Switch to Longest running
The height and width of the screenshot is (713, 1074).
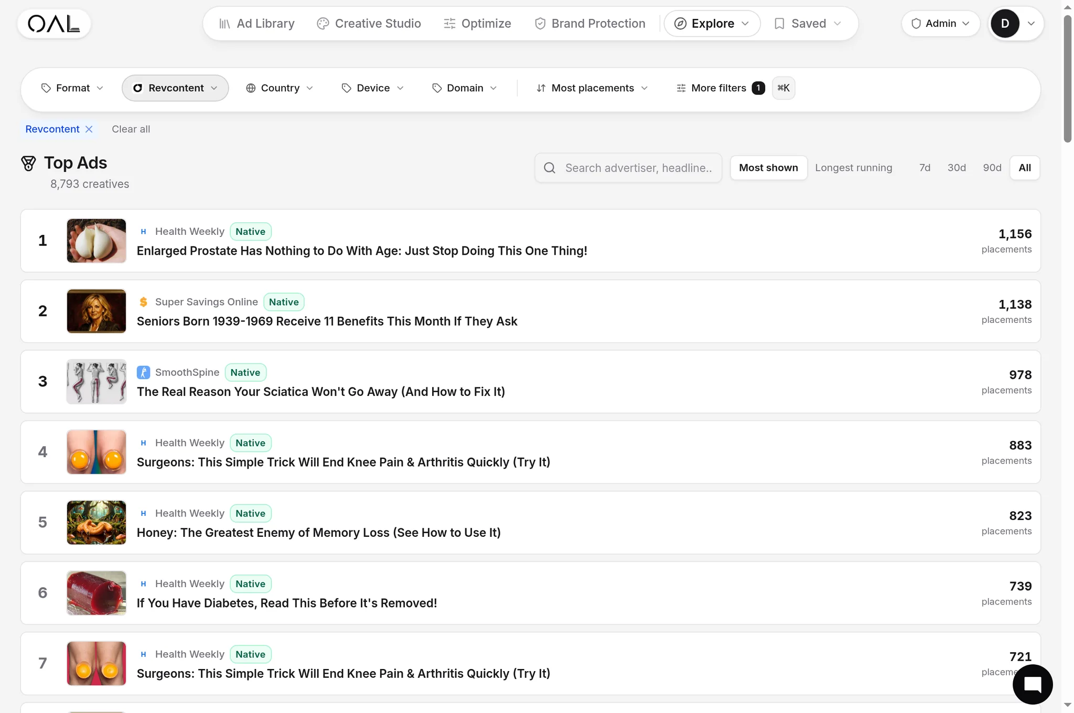click(853, 168)
